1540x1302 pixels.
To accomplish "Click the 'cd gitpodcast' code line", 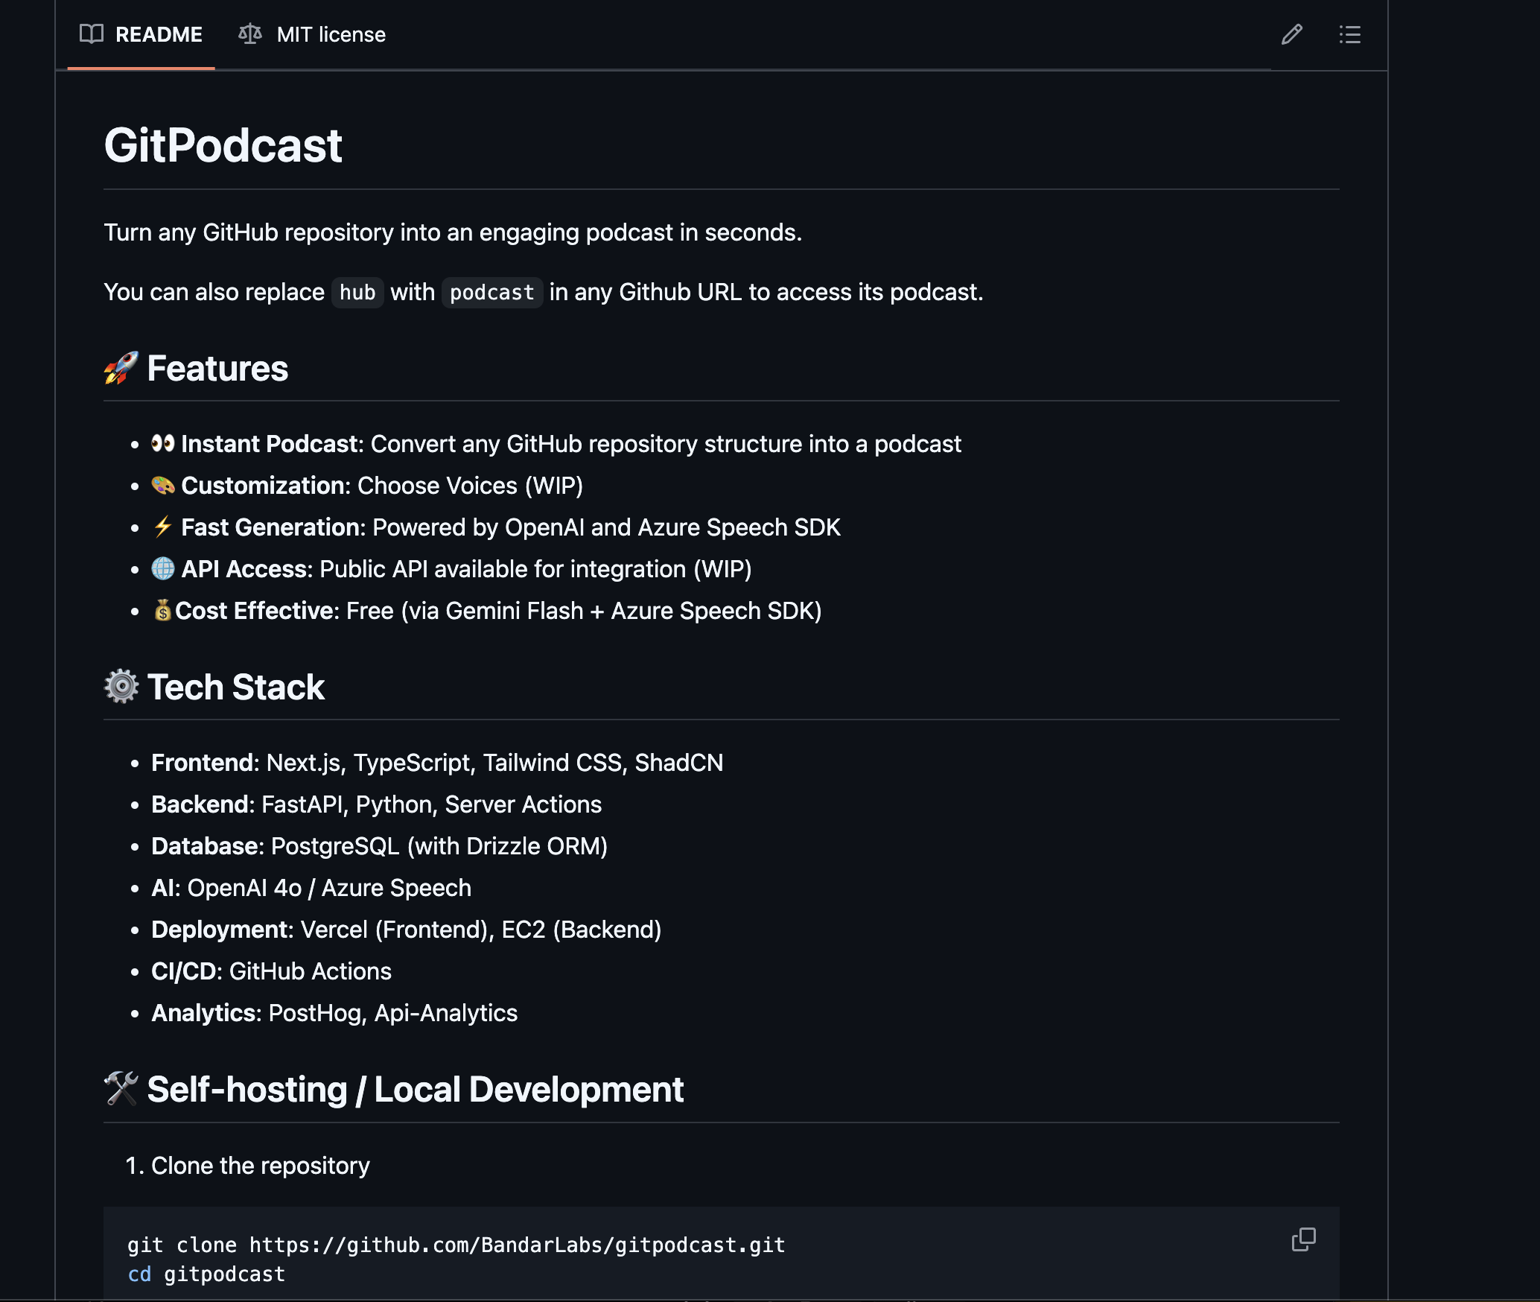I will point(206,1274).
